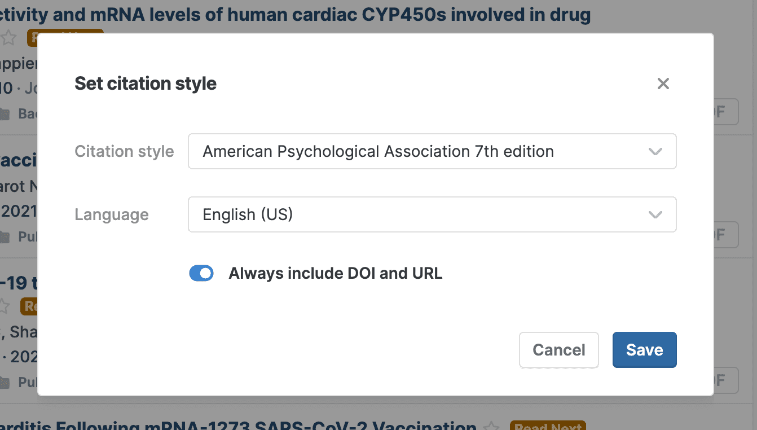The width and height of the screenshot is (757, 430).
Task: Click chevron arrow in Citation style field
Action: 655,152
